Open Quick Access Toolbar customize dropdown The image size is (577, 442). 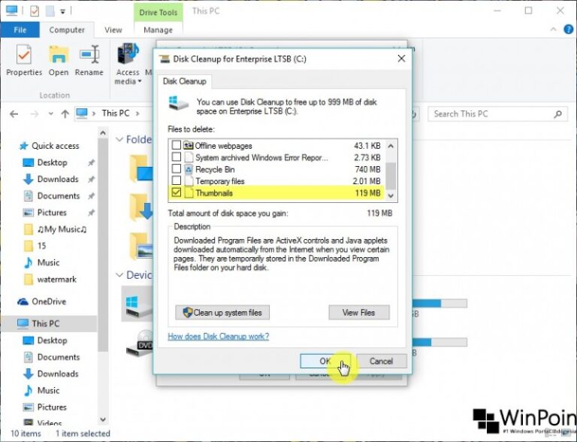click(62, 11)
